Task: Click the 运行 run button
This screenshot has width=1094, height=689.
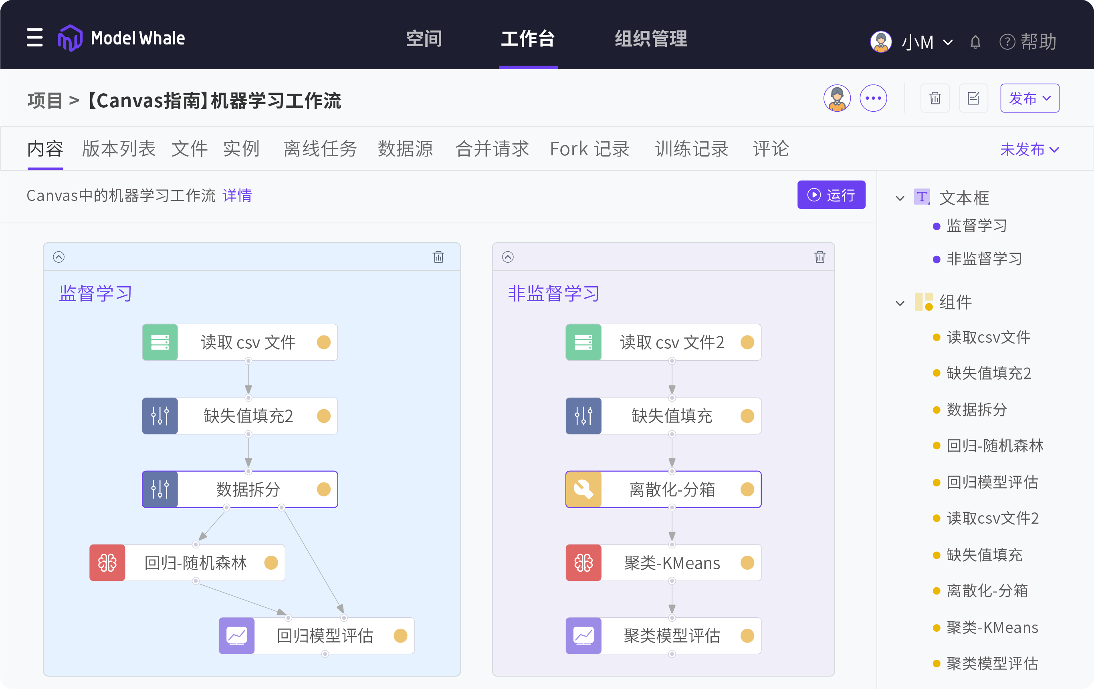Action: tap(832, 195)
